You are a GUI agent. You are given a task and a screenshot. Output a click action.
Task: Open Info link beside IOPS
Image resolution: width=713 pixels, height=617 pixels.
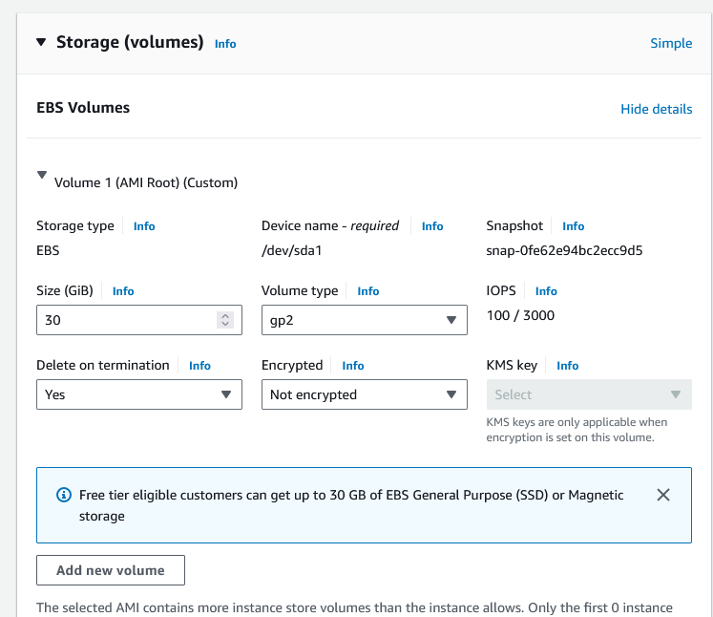pos(546,291)
